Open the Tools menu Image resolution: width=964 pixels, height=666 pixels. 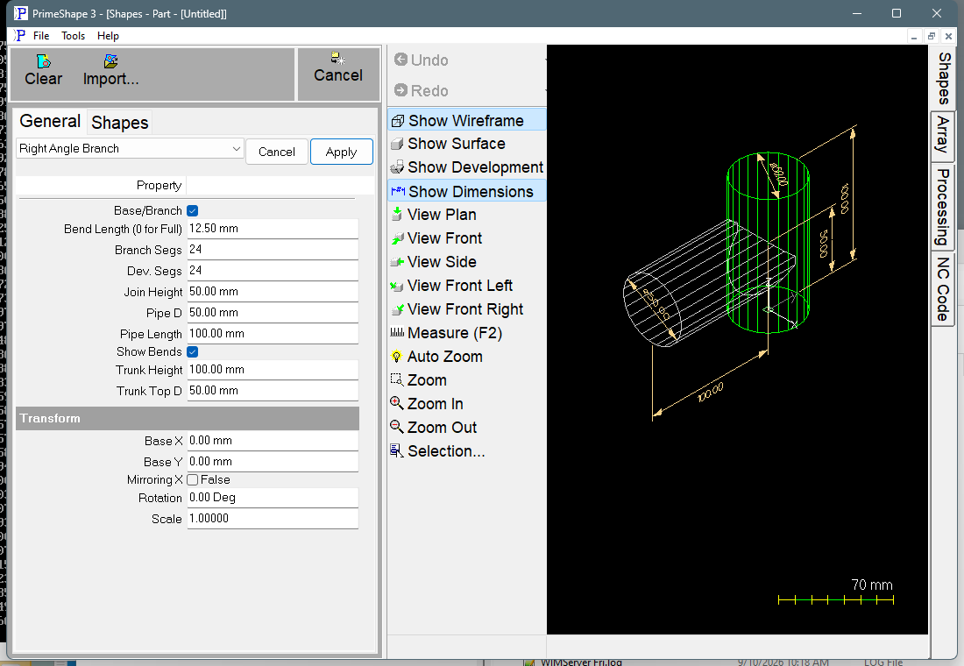click(73, 36)
